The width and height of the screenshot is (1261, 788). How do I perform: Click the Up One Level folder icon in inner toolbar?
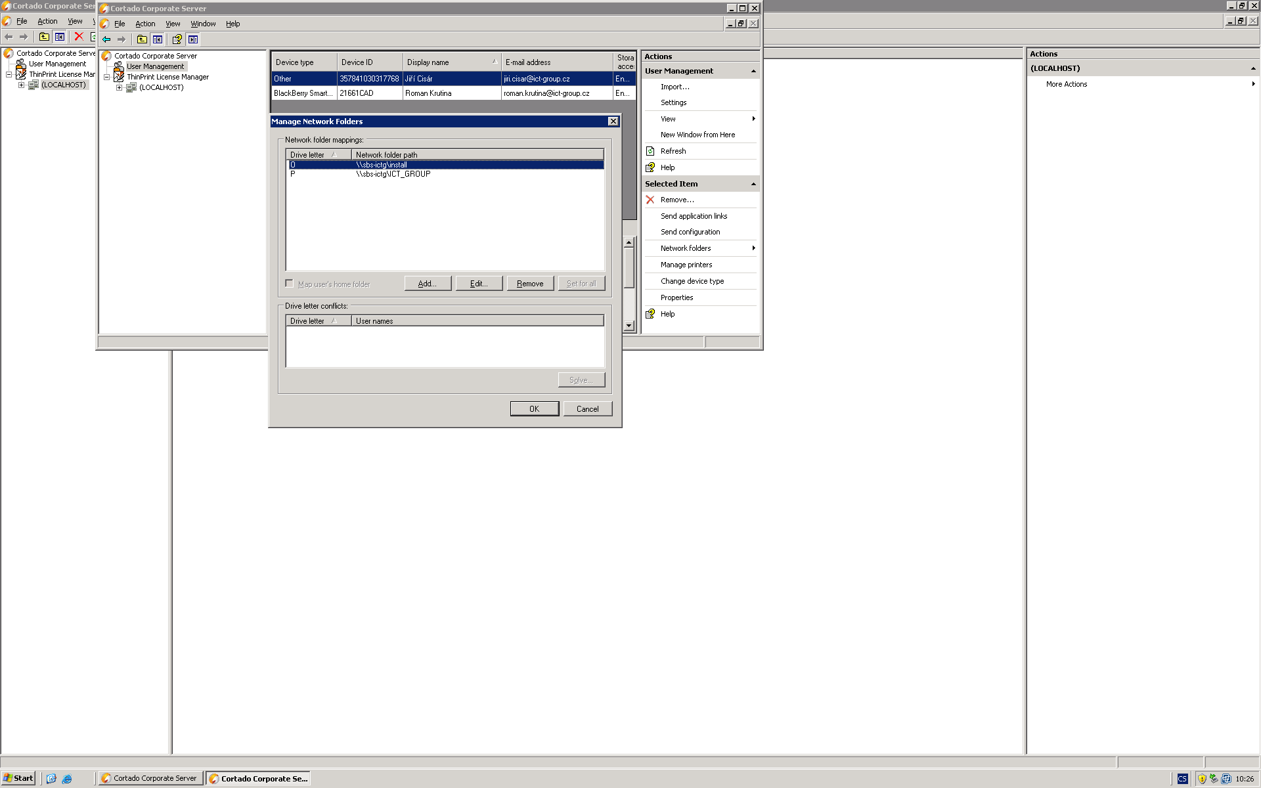point(142,39)
